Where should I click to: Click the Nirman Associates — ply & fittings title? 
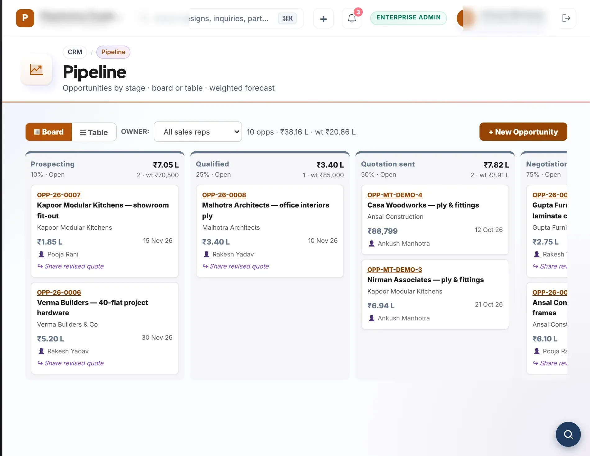(425, 280)
